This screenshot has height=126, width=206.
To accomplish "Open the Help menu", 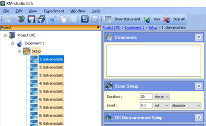I will point(96,11).
